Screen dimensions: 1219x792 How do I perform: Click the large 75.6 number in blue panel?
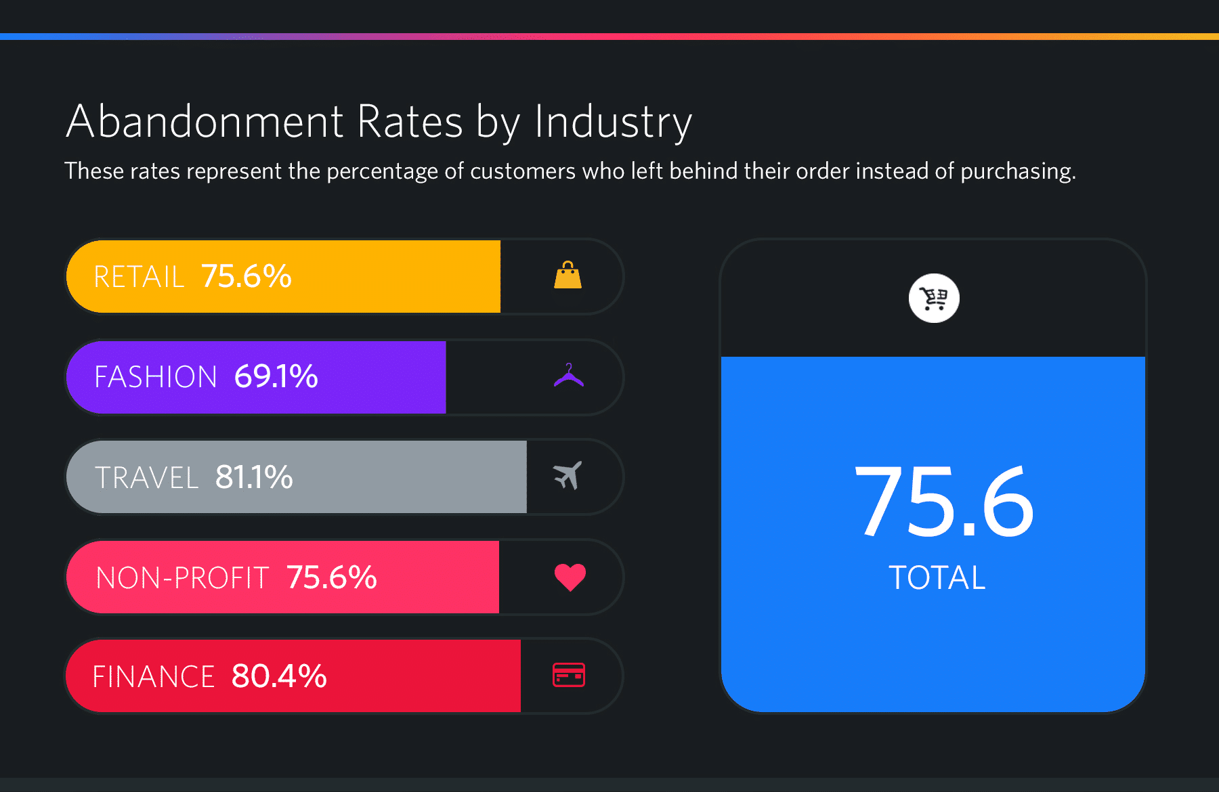[x=944, y=502]
